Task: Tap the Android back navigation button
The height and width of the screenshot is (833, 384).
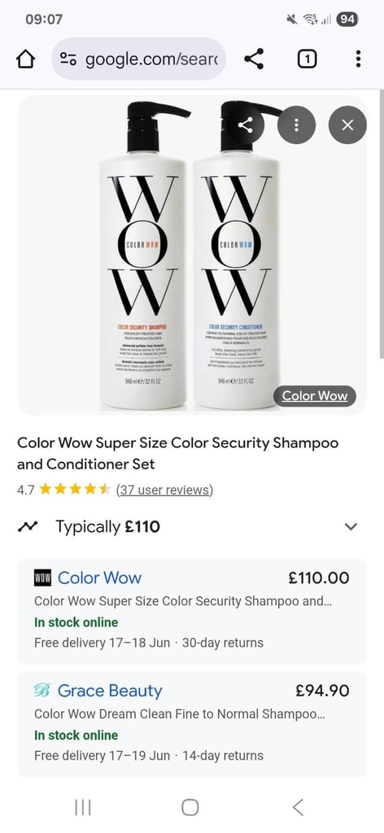Action: (298, 808)
